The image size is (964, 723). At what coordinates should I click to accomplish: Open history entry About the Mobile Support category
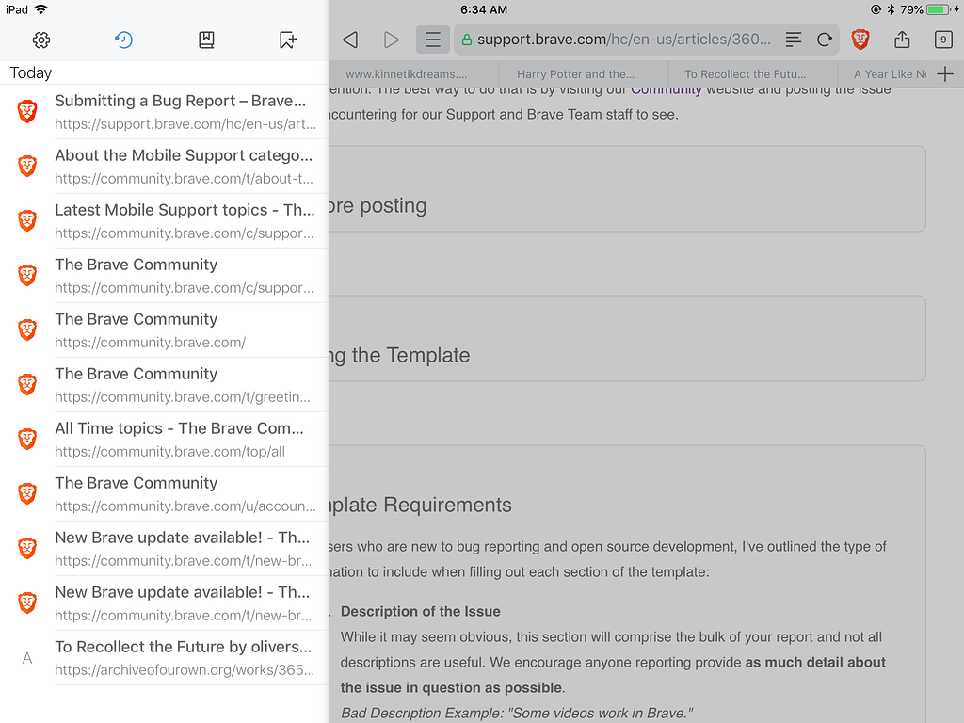click(x=165, y=166)
